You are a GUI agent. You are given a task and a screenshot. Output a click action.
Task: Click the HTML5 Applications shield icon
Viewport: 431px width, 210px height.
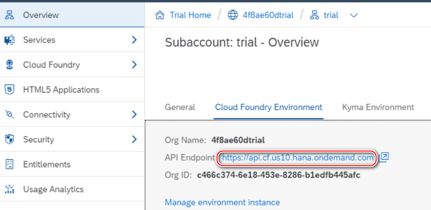(x=9, y=90)
